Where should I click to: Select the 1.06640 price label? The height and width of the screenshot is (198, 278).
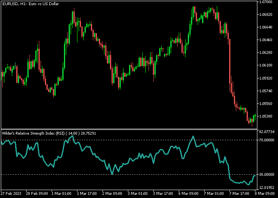[x=266, y=27]
